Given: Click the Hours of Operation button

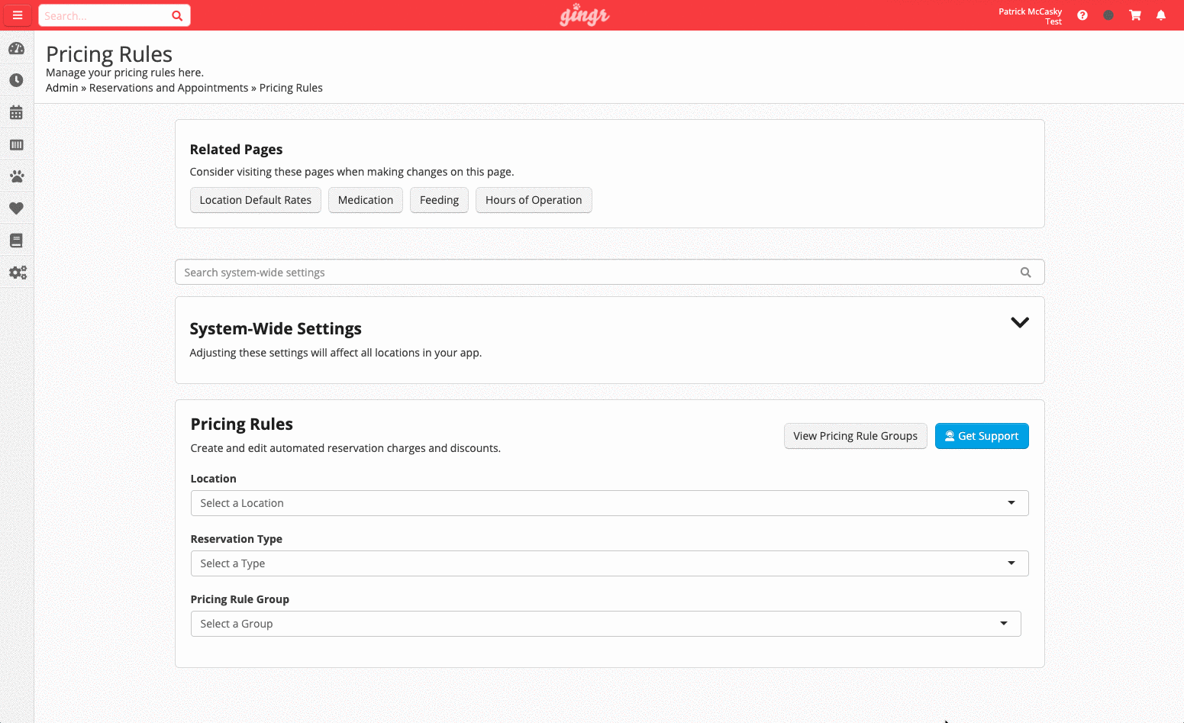Looking at the screenshot, I should tap(534, 200).
